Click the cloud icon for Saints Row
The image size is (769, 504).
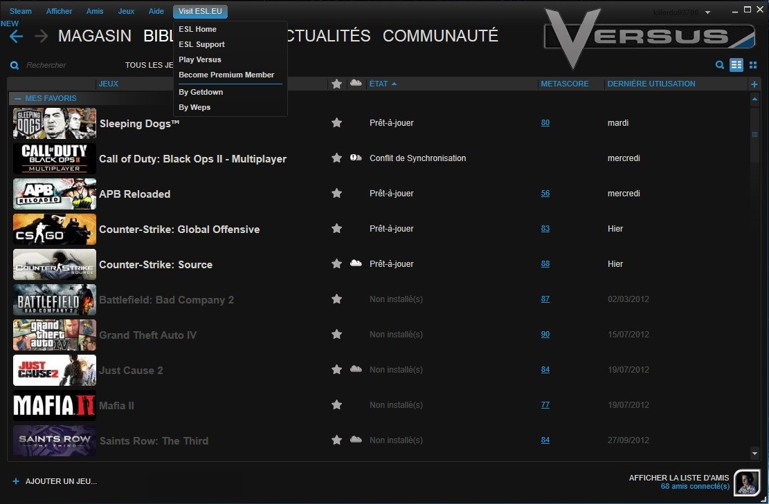pos(356,439)
